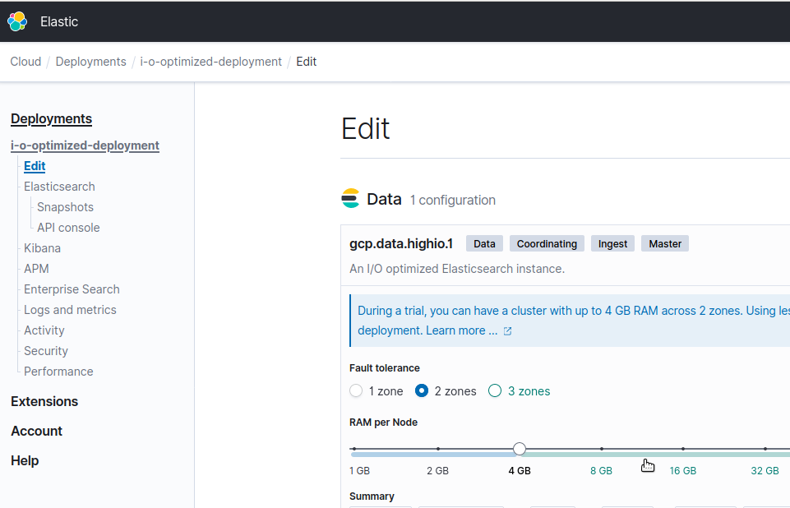
Task: Click the Elasticsearch icon beside the Data heading
Action: pos(351,197)
